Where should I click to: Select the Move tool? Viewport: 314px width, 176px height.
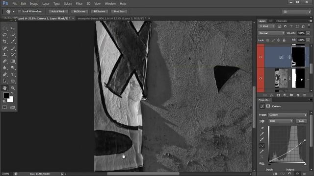click(13, 28)
